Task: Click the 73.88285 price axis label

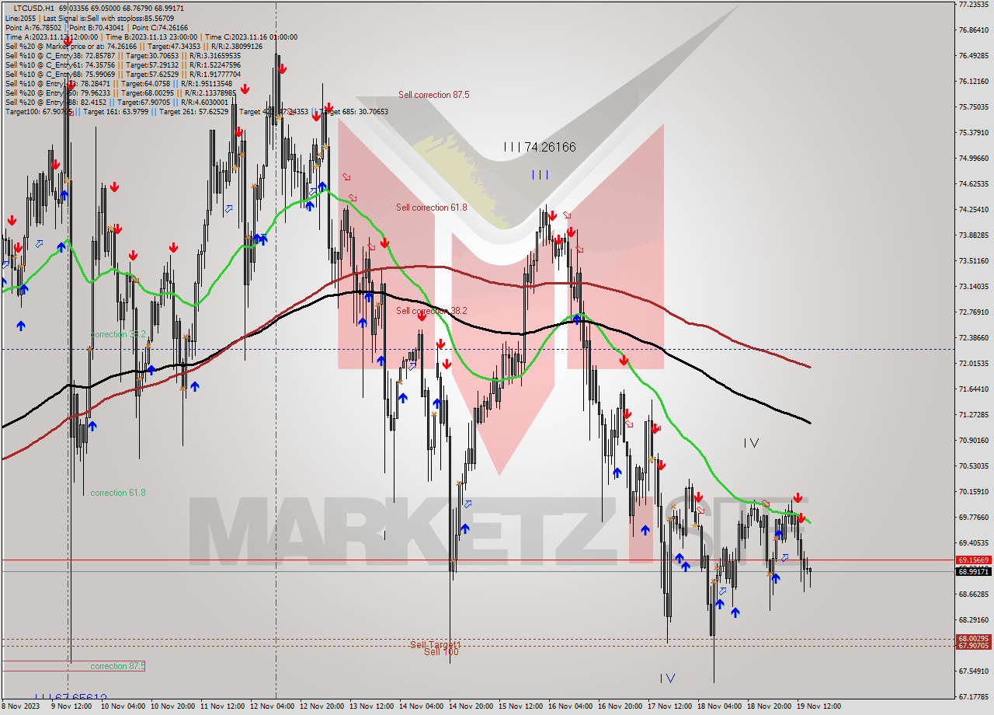Action: point(973,235)
